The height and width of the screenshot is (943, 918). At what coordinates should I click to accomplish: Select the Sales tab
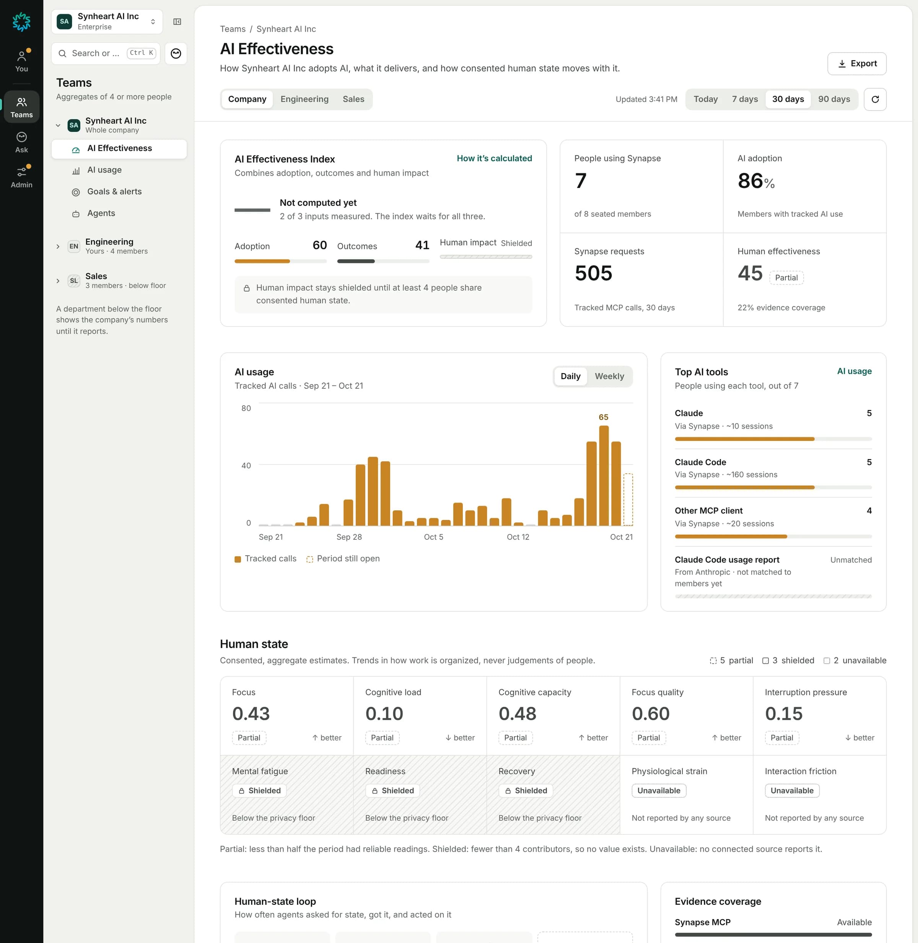(353, 99)
